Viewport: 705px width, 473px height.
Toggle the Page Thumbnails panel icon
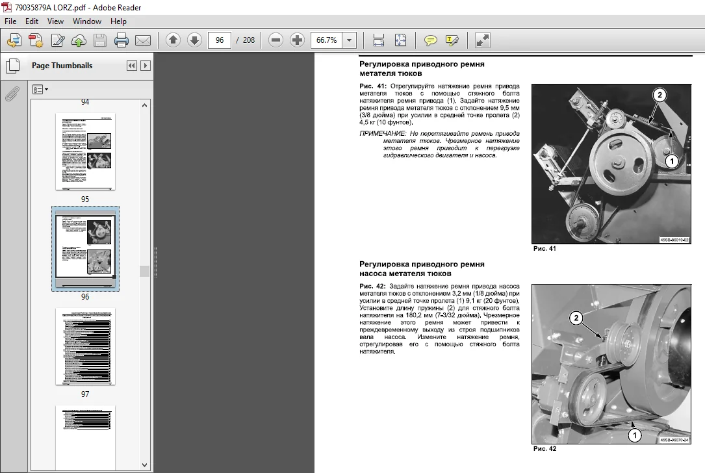tap(12, 66)
